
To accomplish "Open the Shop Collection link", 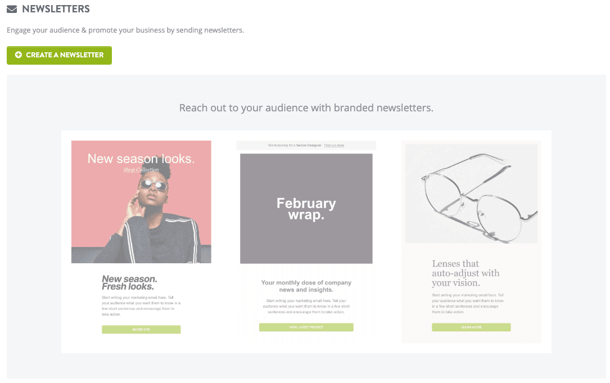I will (x=141, y=170).
